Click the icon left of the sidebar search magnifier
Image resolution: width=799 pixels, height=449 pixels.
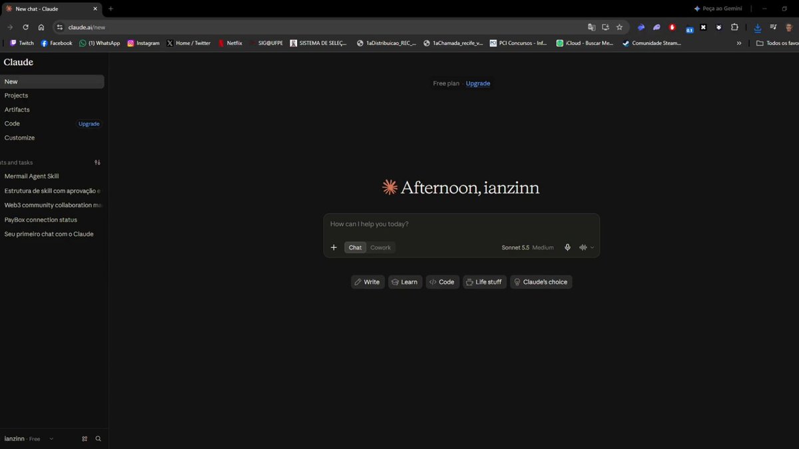(x=85, y=439)
